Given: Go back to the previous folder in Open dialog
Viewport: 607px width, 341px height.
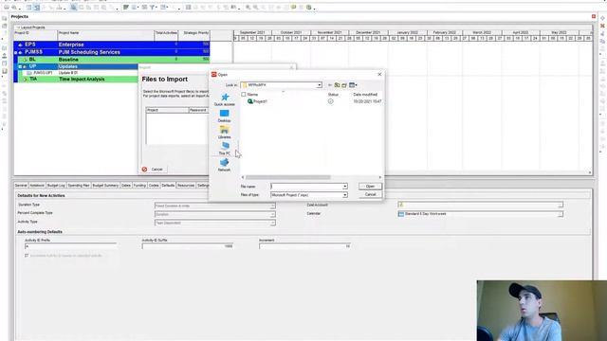Looking at the screenshot, I should 330,85.
